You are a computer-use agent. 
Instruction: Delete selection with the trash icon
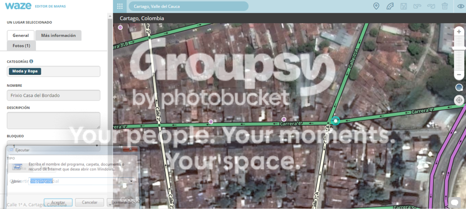pyautogui.click(x=445, y=6)
